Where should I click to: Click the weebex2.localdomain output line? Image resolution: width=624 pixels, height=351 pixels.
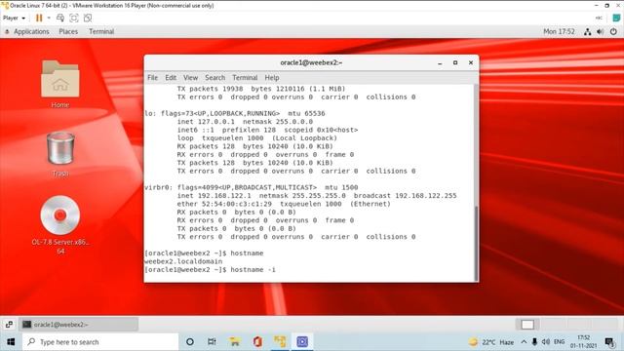pos(183,261)
